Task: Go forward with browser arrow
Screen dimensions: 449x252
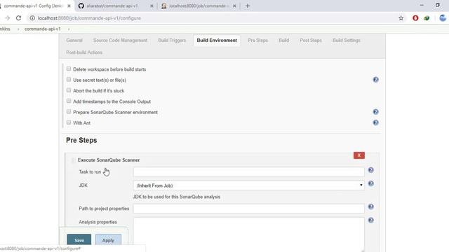Action: [8, 18]
